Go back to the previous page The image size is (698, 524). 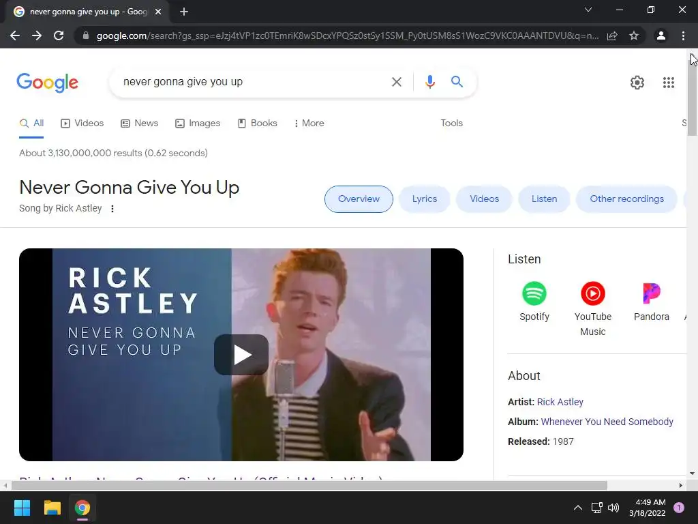click(x=15, y=35)
